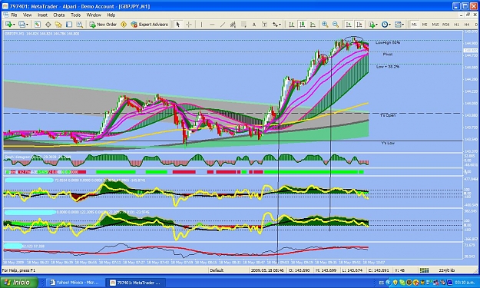This screenshot has width=480, height=288.
Task: Click the chart window system menu icon
Action: pos(6,15)
